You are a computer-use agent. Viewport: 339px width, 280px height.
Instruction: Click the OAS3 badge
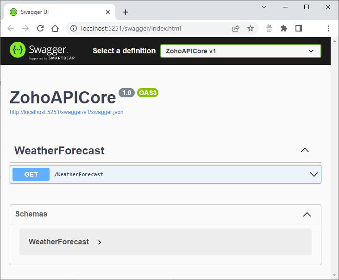[x=148, y=93]
